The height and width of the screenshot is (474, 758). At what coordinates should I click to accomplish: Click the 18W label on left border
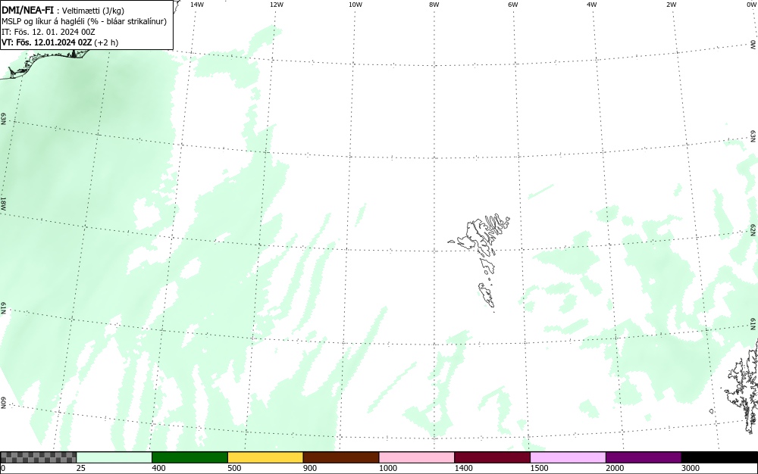[4, 203]
